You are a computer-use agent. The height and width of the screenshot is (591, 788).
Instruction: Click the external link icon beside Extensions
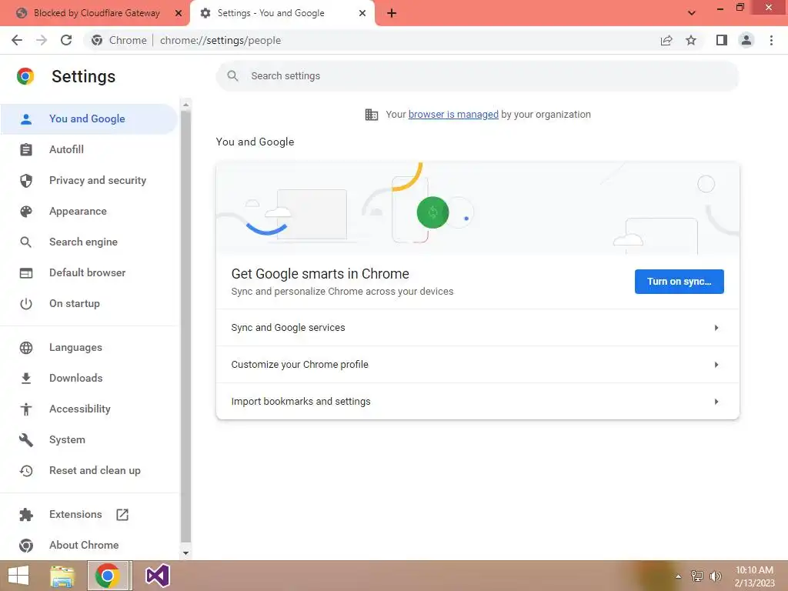122,515
